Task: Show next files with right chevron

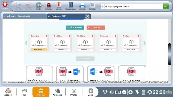Action: pyautogui.click(x=145, y=43)
